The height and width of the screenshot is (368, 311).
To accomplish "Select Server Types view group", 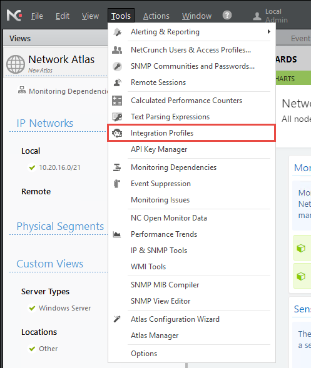I will tap(46, 292).
